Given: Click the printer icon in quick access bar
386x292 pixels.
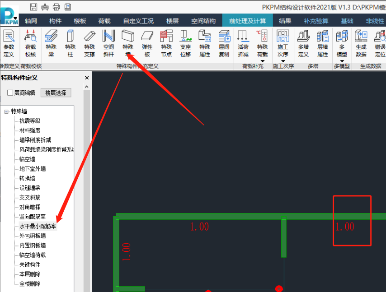Looking at the screenshot, I should [x=56, y=7].
